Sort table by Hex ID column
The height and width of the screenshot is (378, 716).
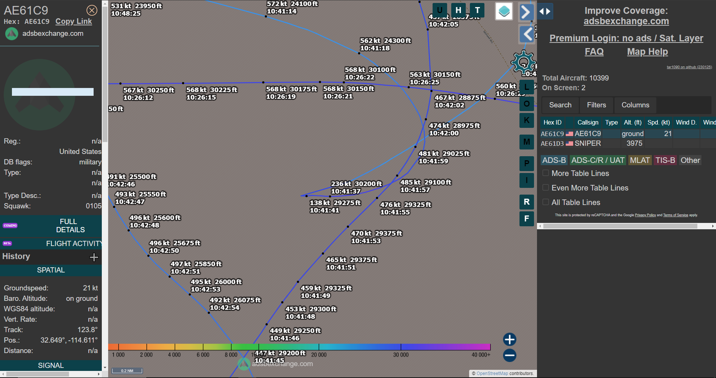point(552,122)
